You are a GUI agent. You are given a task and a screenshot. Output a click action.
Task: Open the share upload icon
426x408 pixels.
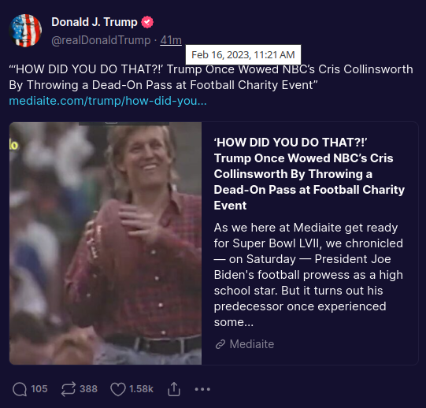[174, 389]
